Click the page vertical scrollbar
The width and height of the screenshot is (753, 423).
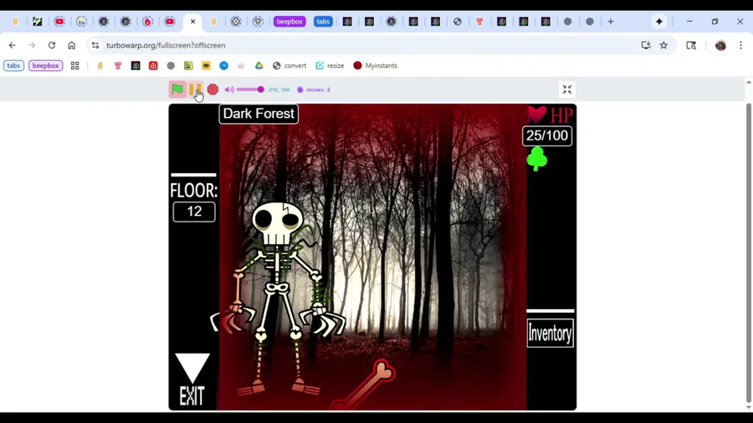tap(748, 252)
